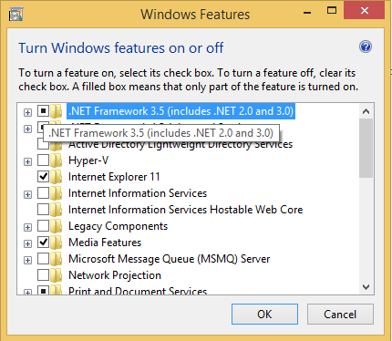Click the scrollbar down arrow
The image size is (392, 341).
[366, 286]
